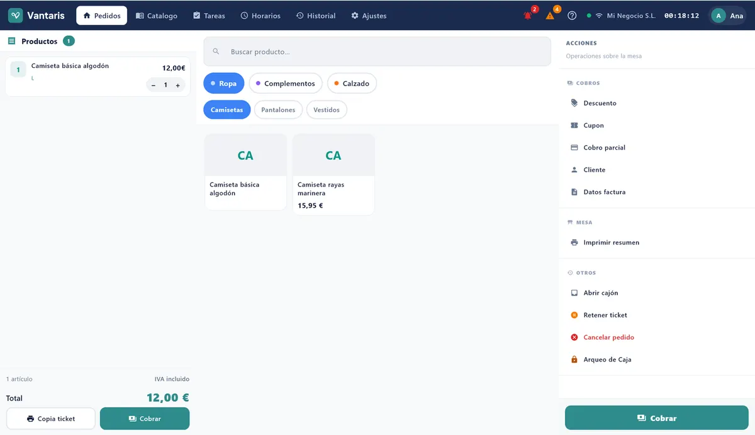Go to the Catalogo tab
755x435 pixels.
point(157,16)
